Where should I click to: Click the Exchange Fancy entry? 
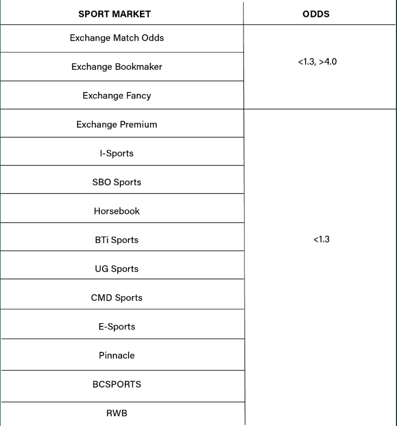pyautogui.click(x=117, y=96)
